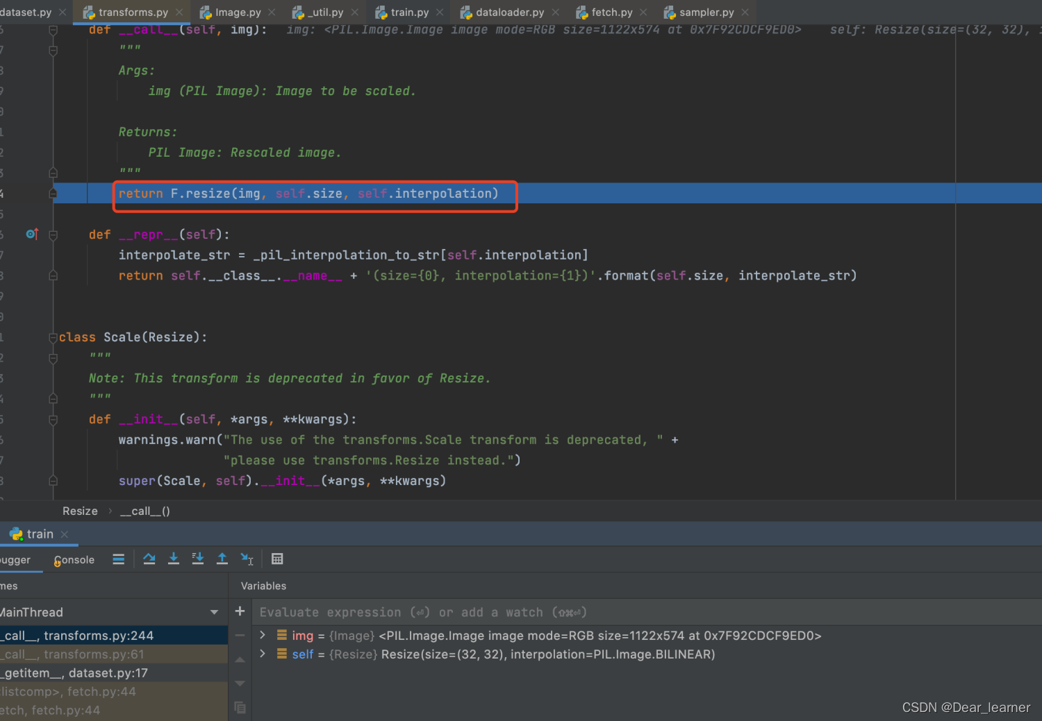Click the Evaluate expression input field
Viewport: 1042px width, 721px height.
646,612
